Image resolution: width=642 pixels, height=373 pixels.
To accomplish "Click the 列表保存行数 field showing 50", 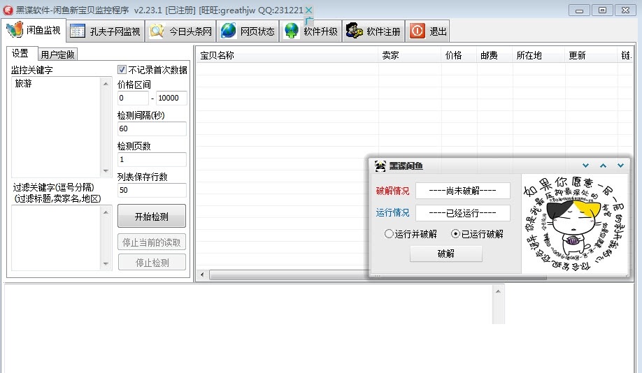I will pos(152,190).
